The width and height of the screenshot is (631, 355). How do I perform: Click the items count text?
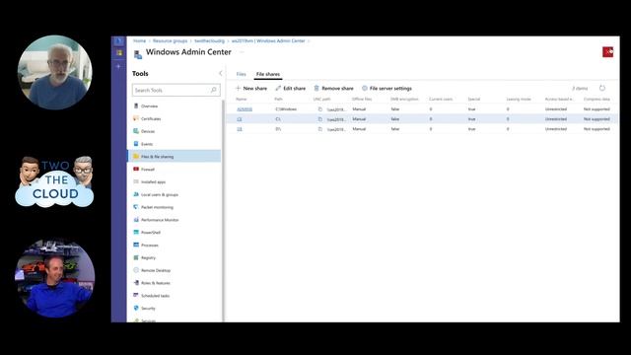click(580, 88)
